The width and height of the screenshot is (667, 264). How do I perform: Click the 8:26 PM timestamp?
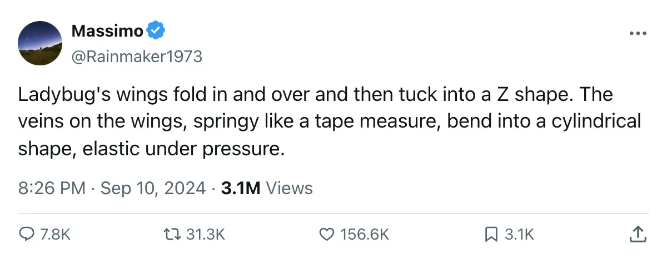(52, 188)
